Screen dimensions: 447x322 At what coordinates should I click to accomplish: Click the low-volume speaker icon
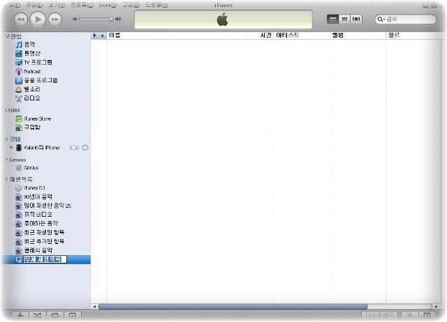[x=75, y=19]
